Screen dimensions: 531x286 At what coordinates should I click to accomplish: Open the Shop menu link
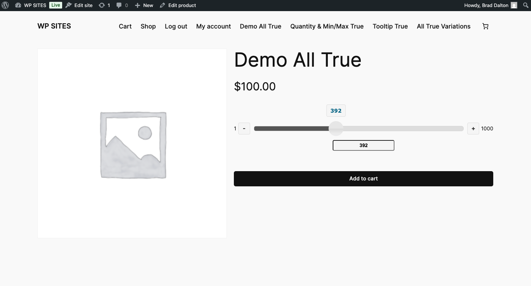[x=148, y=26]
